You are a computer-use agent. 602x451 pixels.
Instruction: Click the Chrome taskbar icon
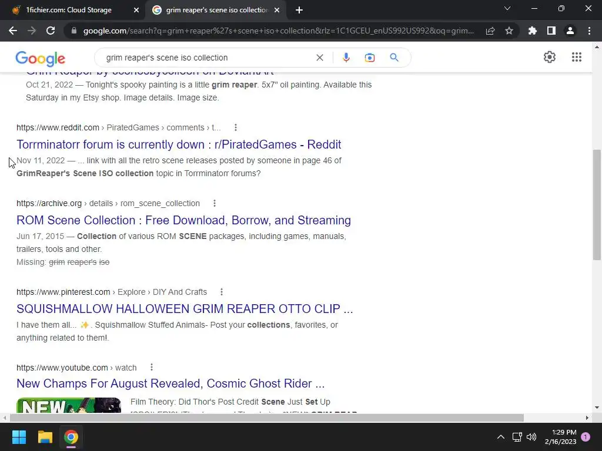coord(71,437)
